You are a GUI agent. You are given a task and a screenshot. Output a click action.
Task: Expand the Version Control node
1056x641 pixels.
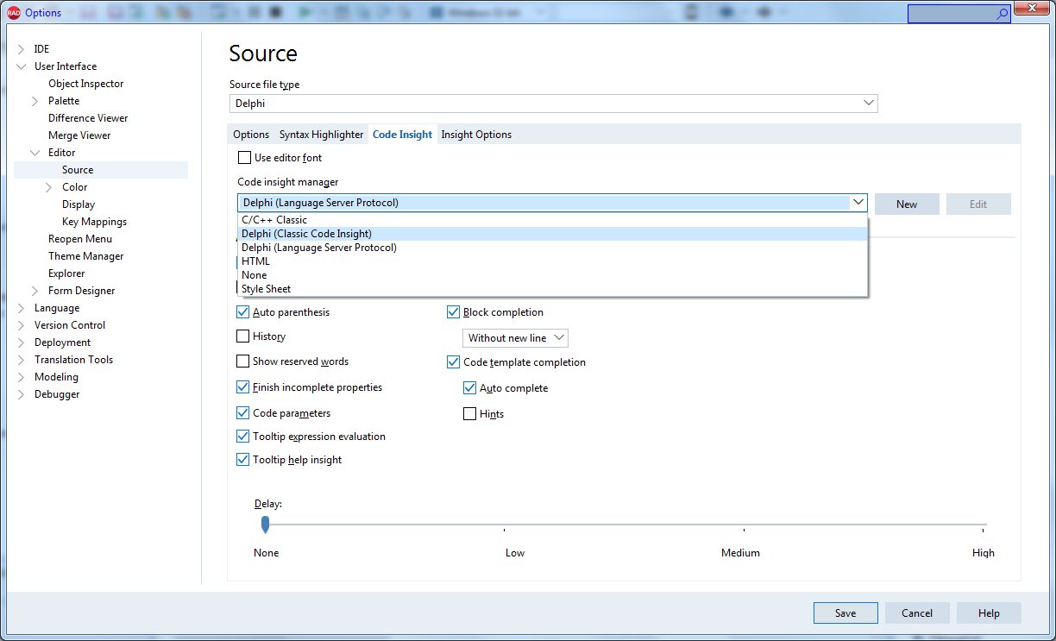(22, 325)
